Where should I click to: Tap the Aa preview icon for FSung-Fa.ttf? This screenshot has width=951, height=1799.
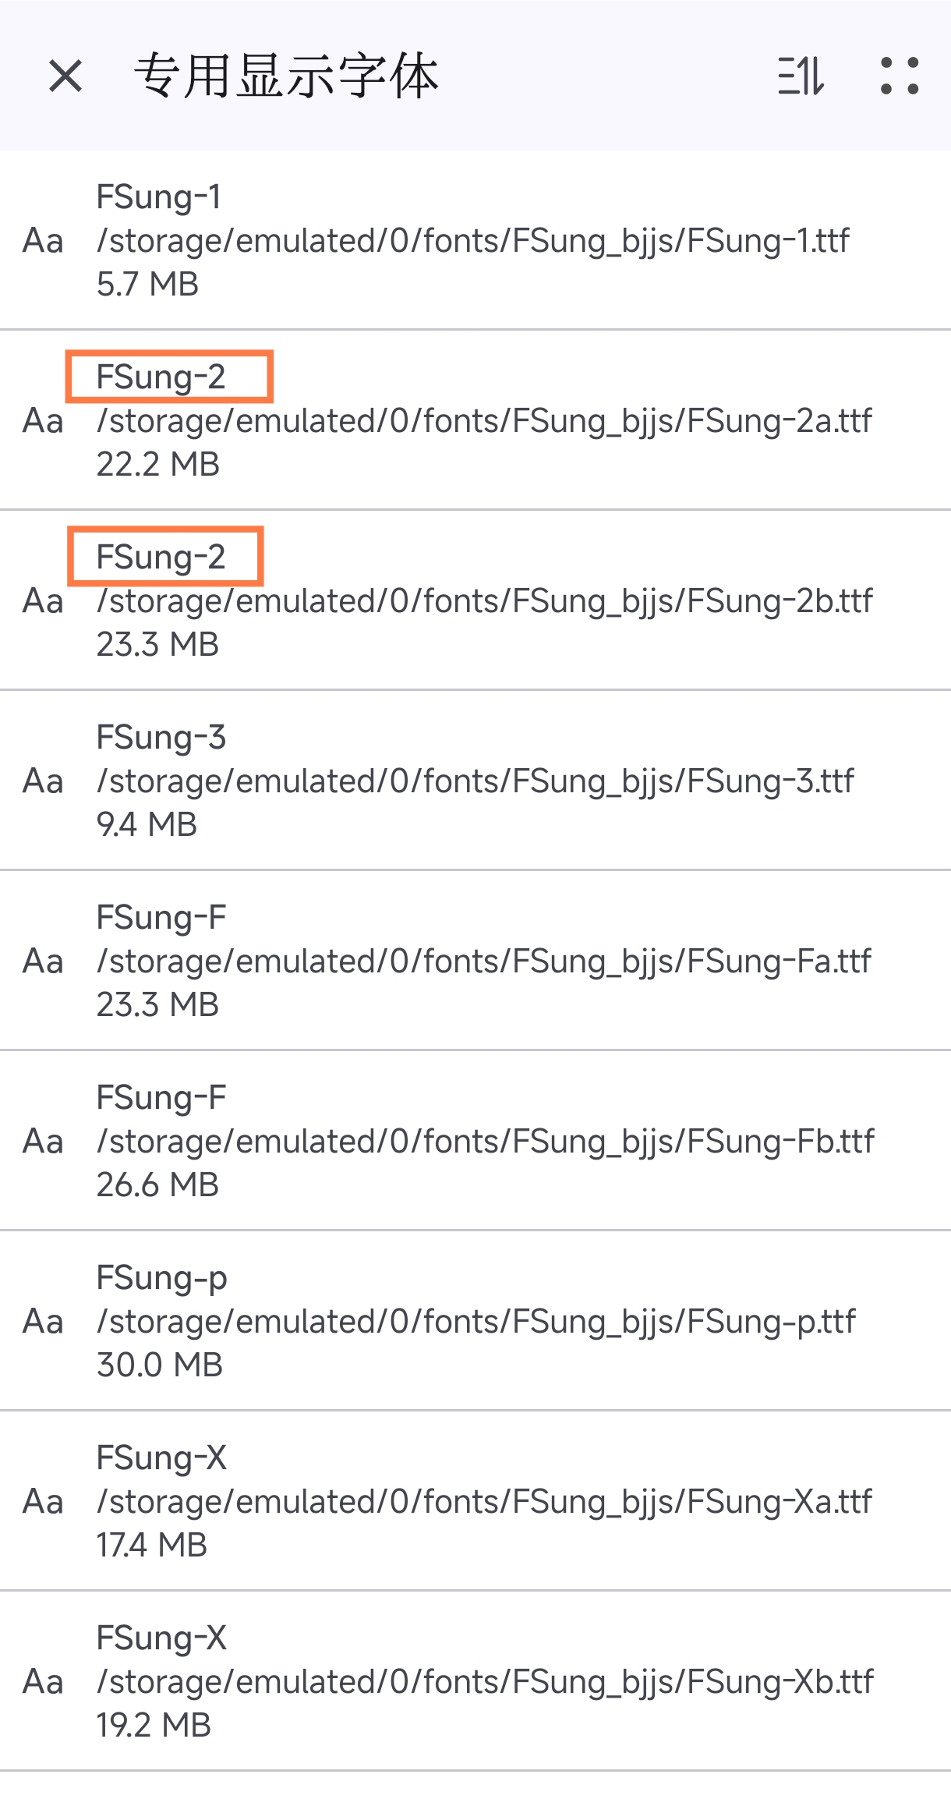pyautogui.click(x=43, y=961)
